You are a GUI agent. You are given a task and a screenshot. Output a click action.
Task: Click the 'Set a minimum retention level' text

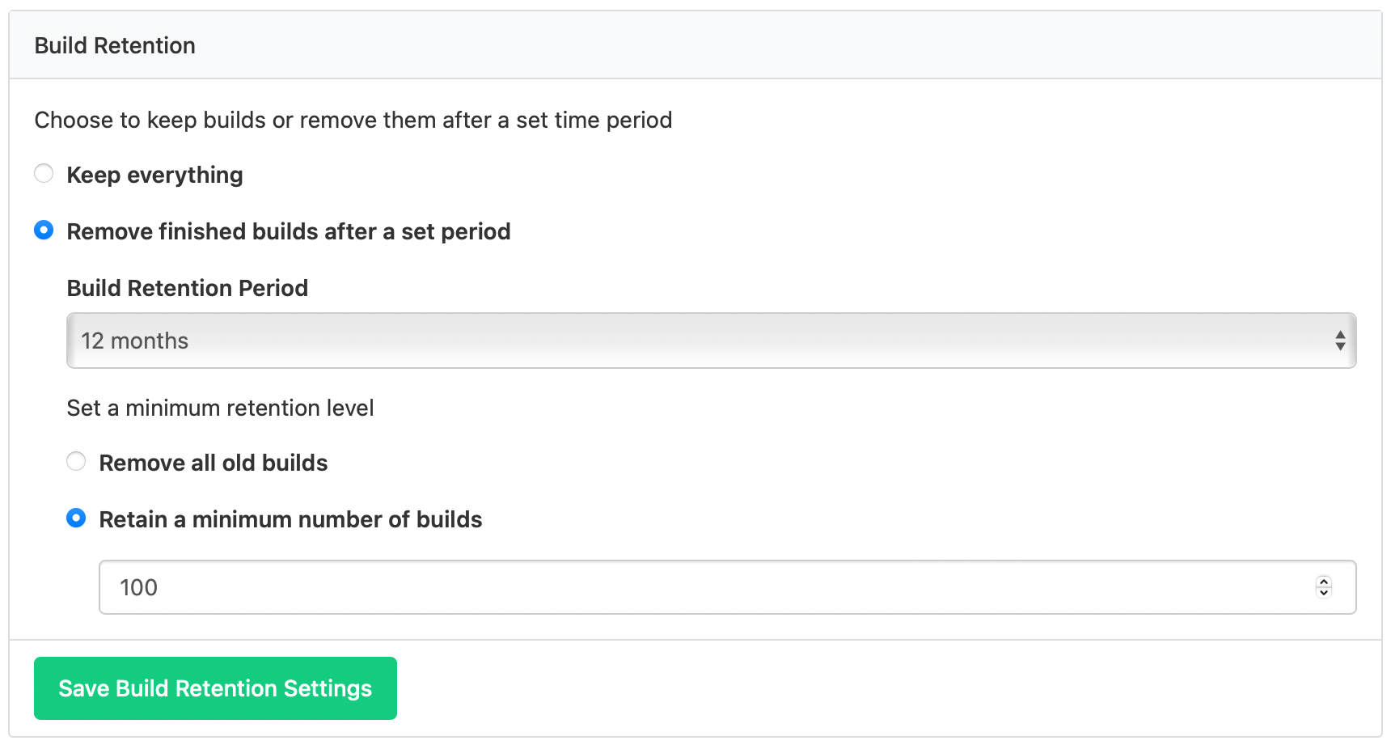pyautogui.click(x=220, y=408)
